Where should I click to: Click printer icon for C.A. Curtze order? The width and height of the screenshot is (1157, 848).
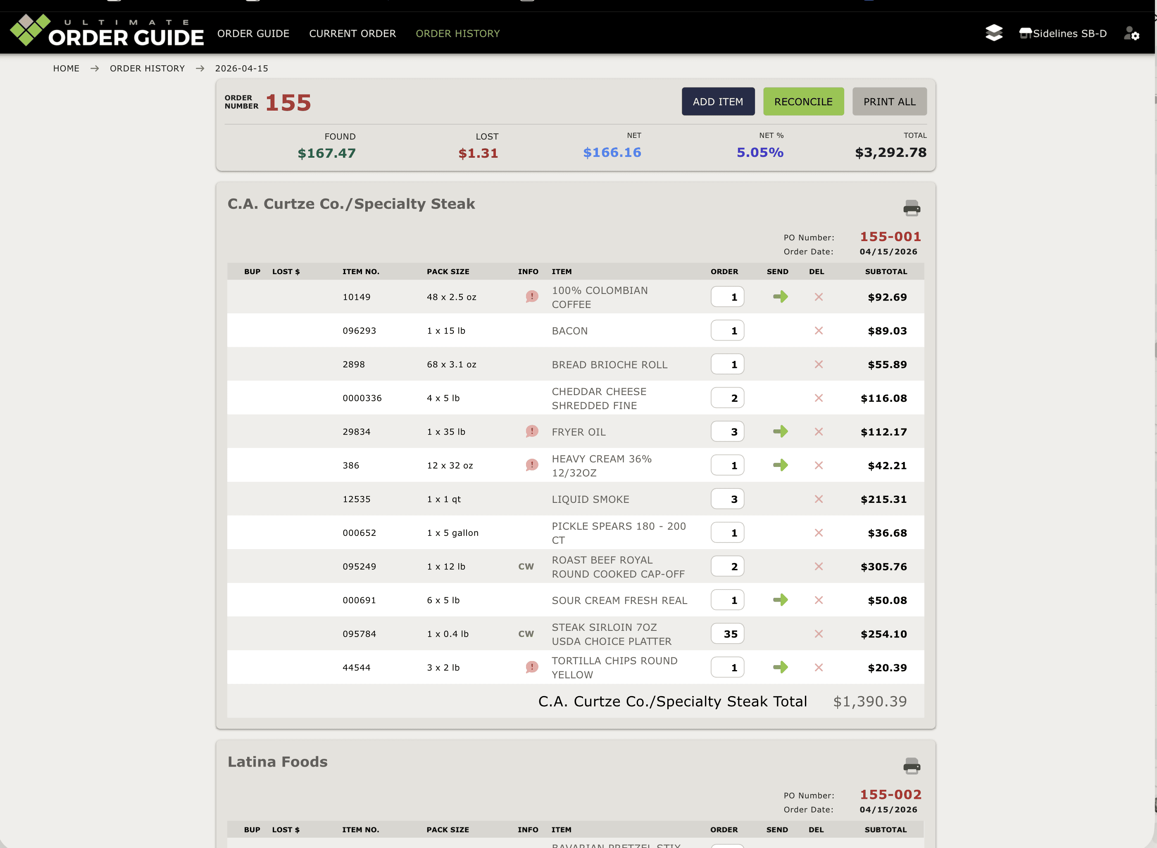click(912, 208)
